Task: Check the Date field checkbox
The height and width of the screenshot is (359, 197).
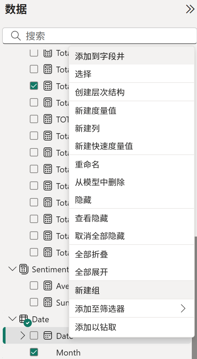Action: click(x=34, y=336)
